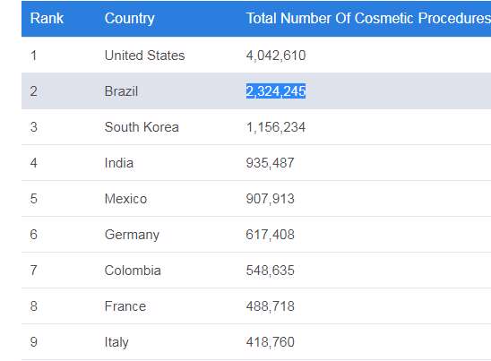Select the Brazil country cell

(121, 91)
